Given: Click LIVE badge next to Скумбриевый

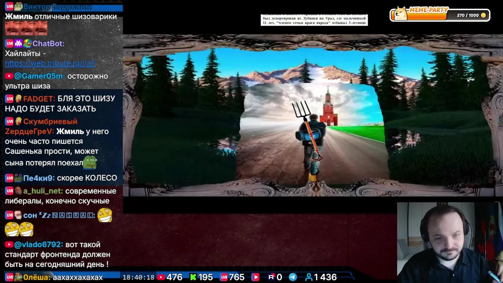Looking at the screenshot, I should click(9, 122).
